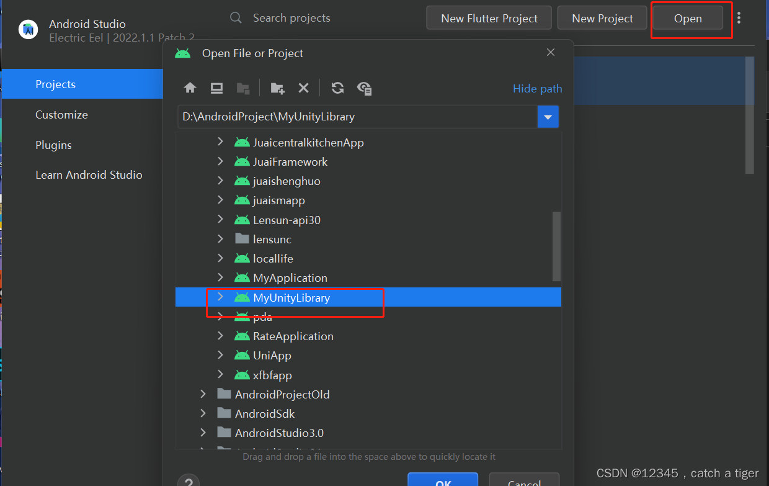Expand the xfbfapp tree node
Viewport: 769px width, 486px height.
pos(220,375)
